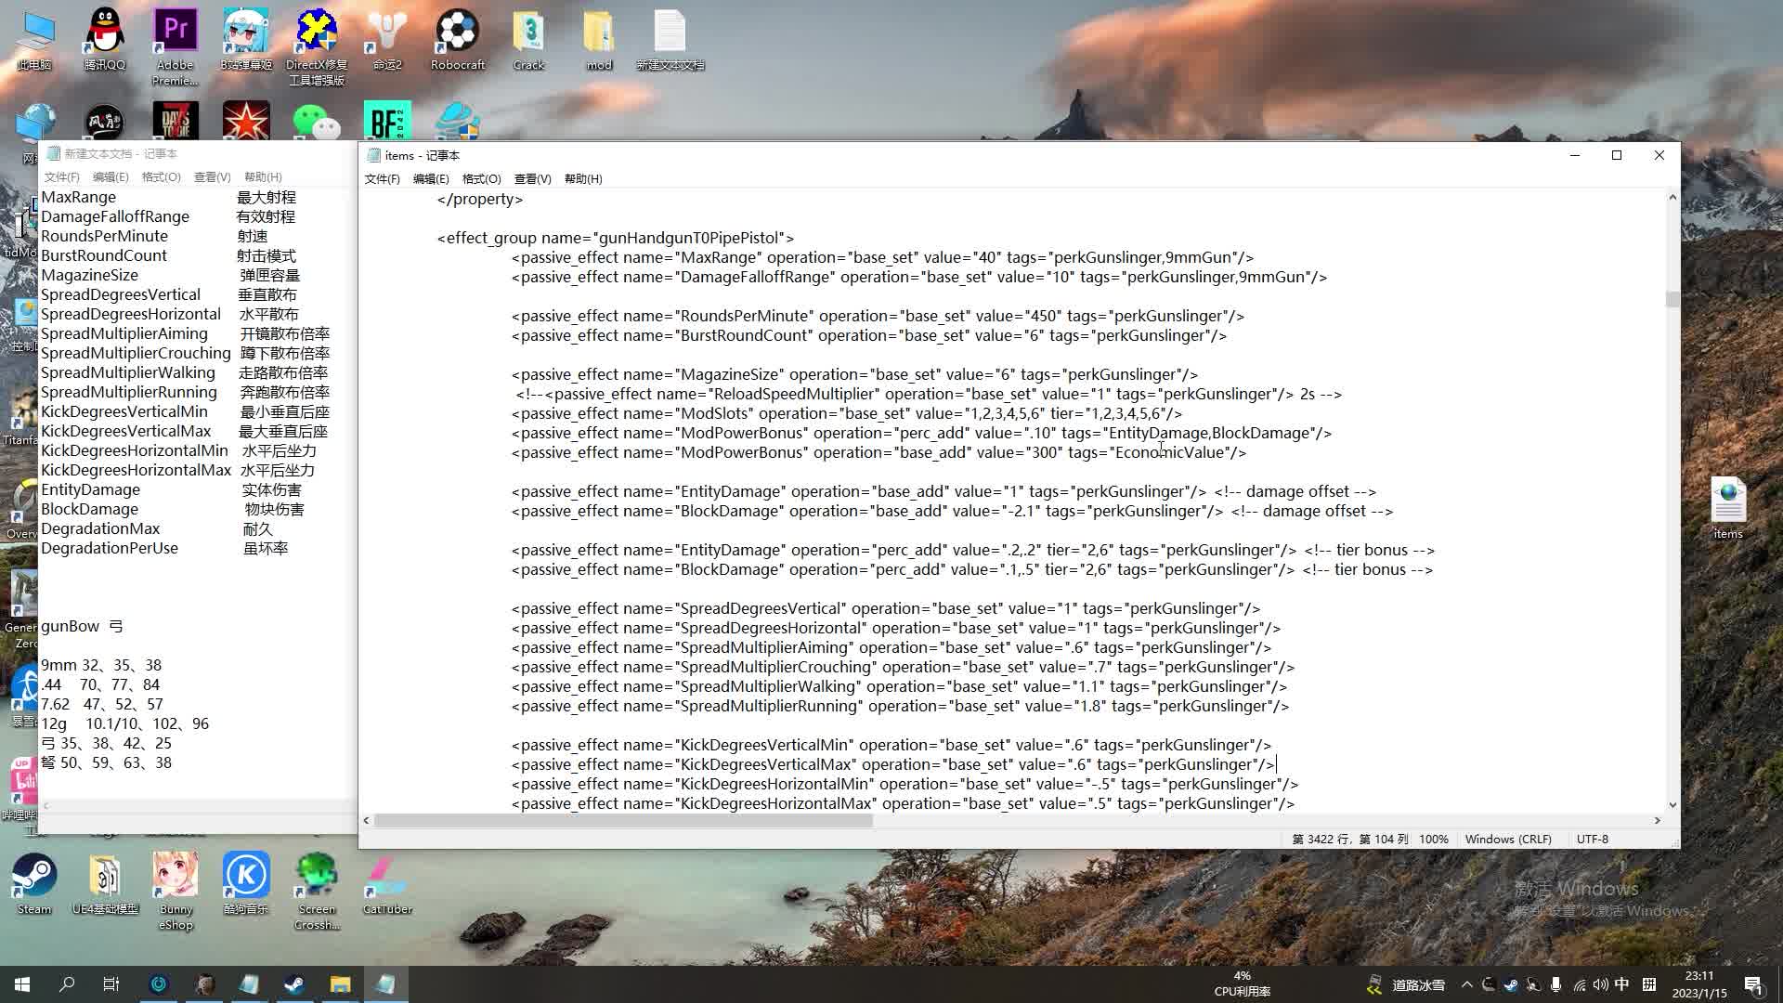Open 文件(F) menu in items Notepad

382,178
